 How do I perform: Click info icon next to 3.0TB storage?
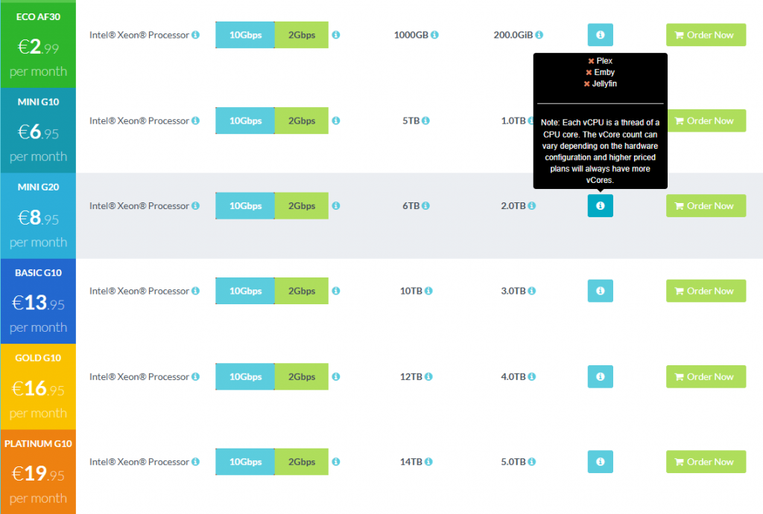point(532,291)
